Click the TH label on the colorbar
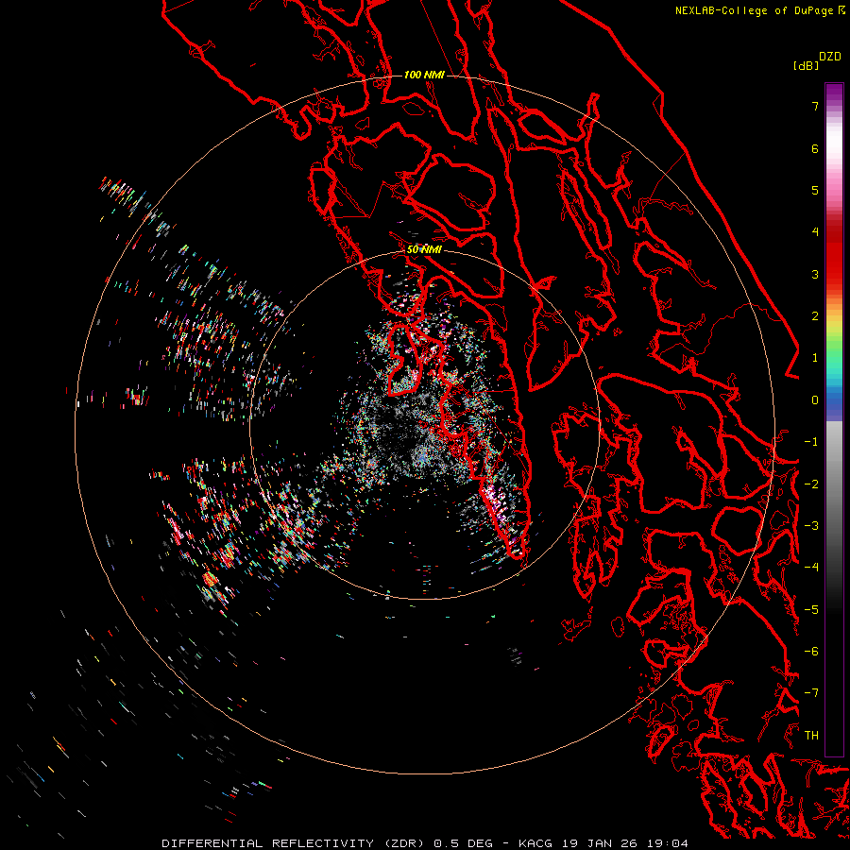Viewport: 850px width, 850px height. pos(811,736)
